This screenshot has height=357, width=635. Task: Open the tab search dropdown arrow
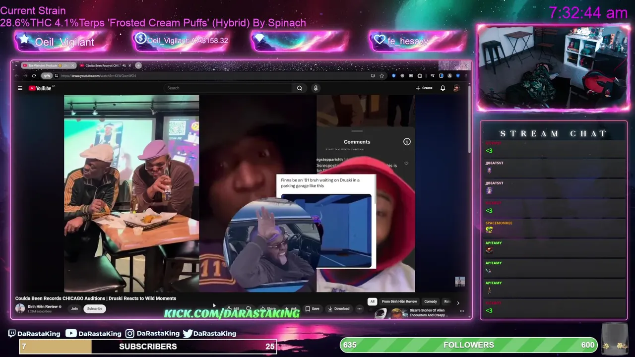pyautogui.click(x=16, y=65)
